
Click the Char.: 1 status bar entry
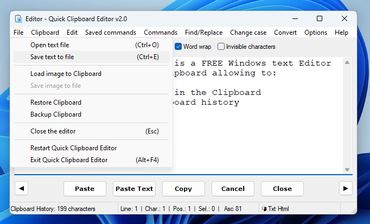155,209
